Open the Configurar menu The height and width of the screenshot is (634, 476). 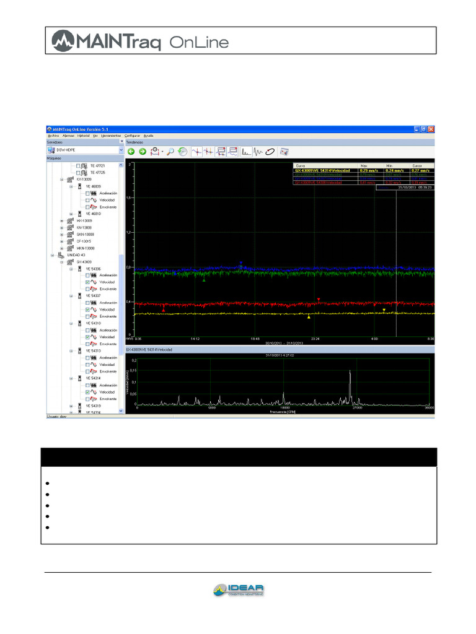click(132, 135)
